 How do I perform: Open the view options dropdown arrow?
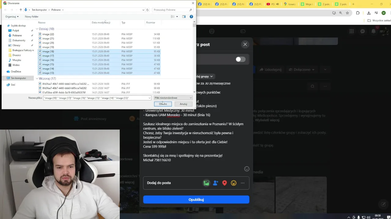point(177,16)
